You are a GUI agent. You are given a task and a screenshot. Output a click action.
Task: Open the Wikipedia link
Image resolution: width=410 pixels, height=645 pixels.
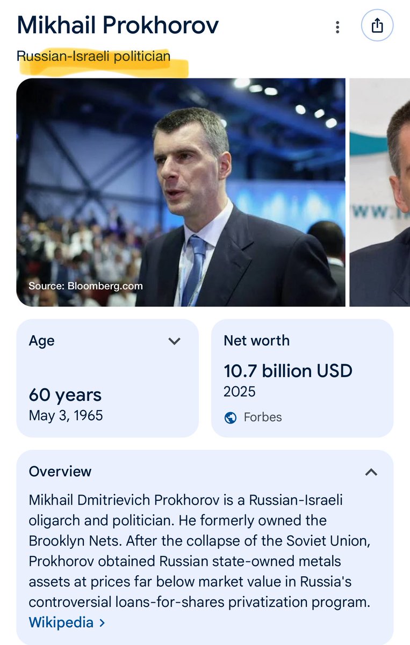click(x=61, y=623)
